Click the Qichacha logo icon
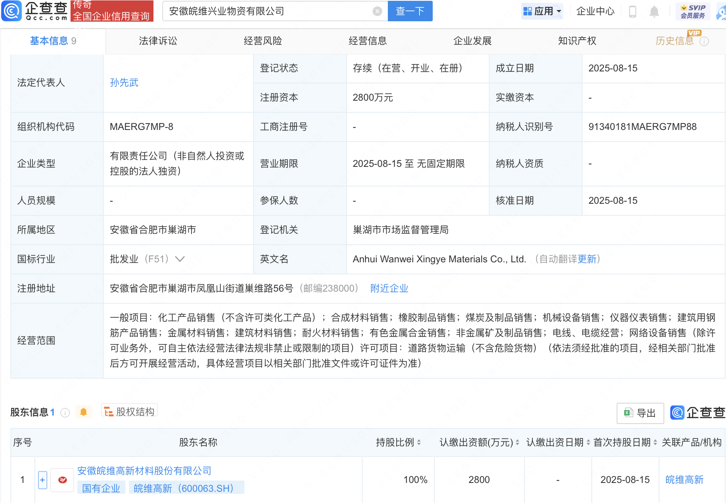 (x=11, y=11)
